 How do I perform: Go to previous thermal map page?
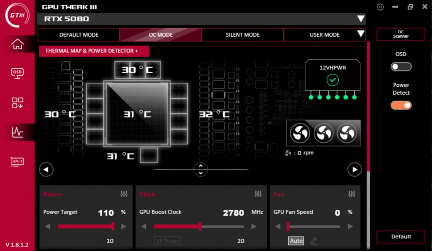tap(46, 169)
